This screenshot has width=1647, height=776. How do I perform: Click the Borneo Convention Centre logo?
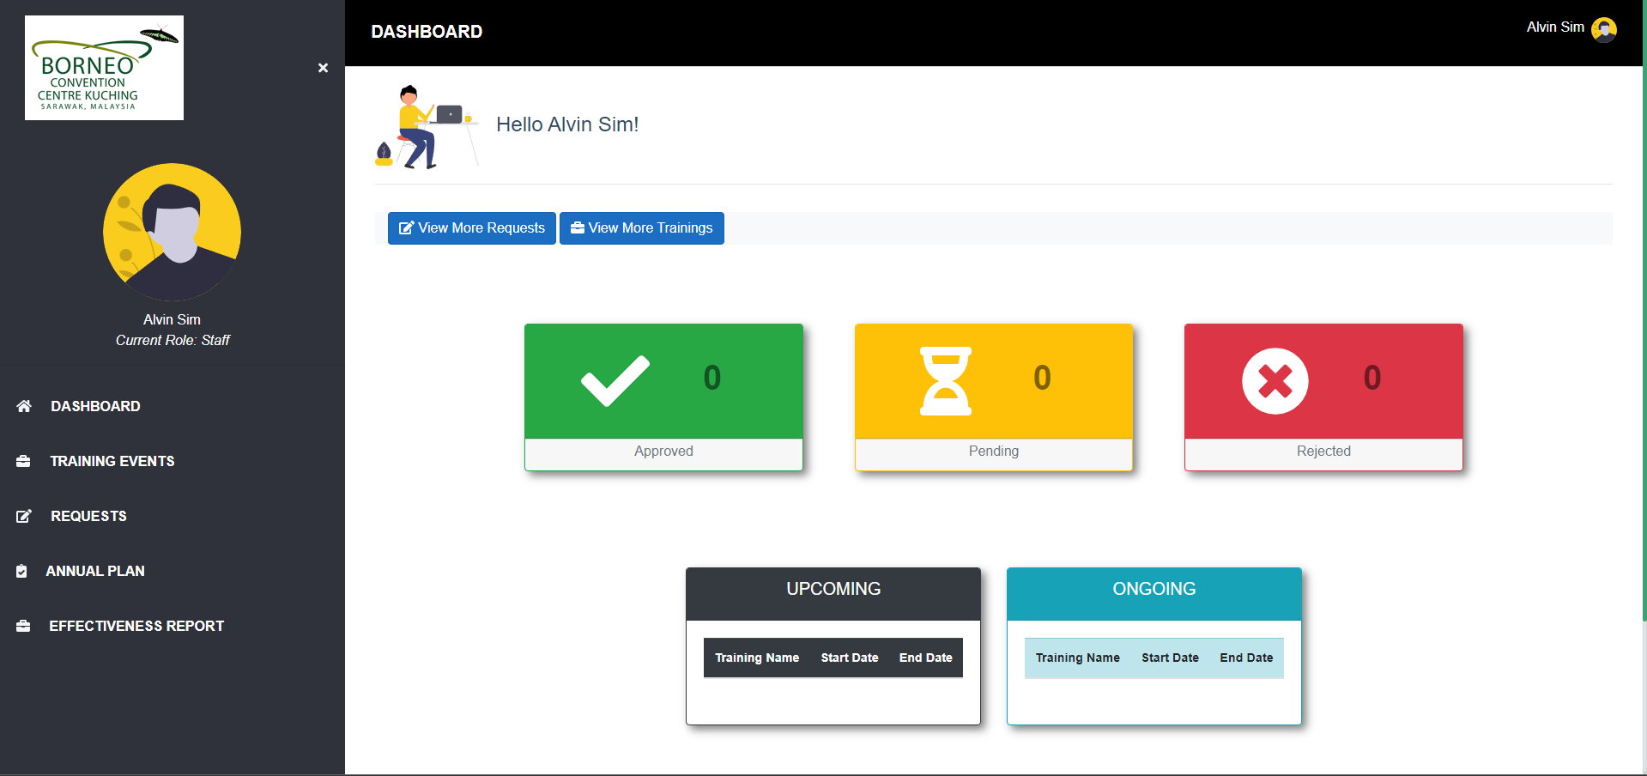104,68
